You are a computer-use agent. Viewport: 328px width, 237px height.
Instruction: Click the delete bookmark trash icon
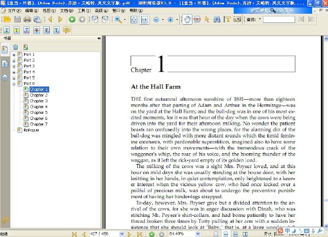click(15, 47)
